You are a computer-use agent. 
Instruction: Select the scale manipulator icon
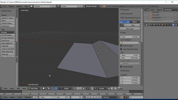[x=61, y=88]
